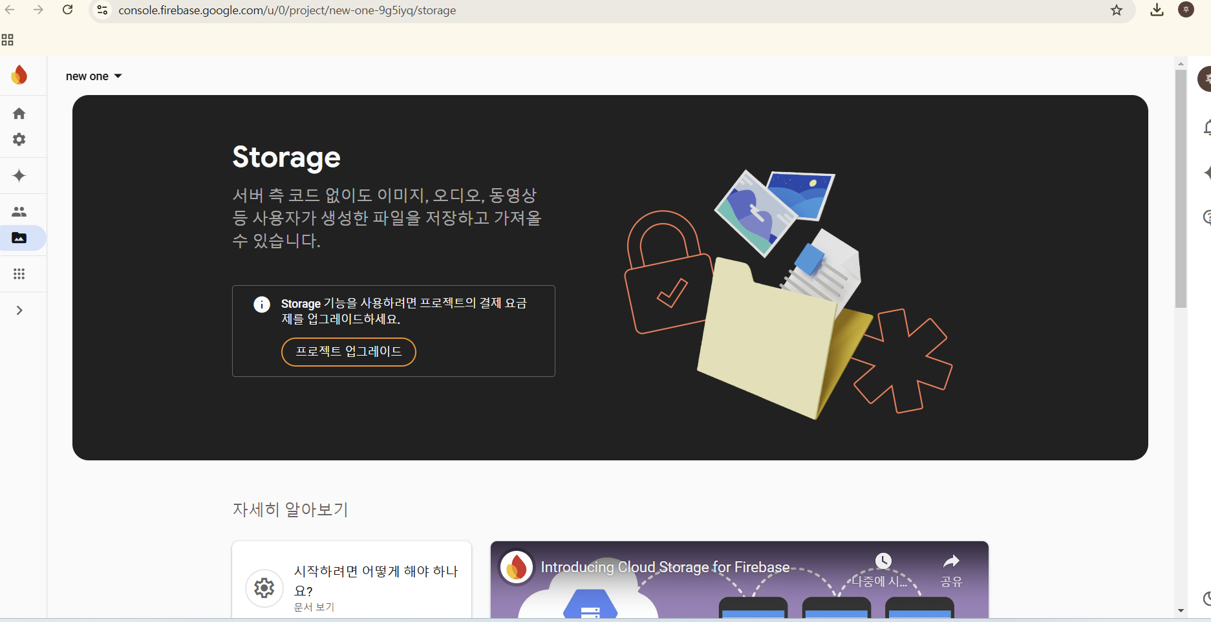Click the Watch later clock icon on the video
The width and height of the screenshot is (1211, 622).
(x=883, y=561)
